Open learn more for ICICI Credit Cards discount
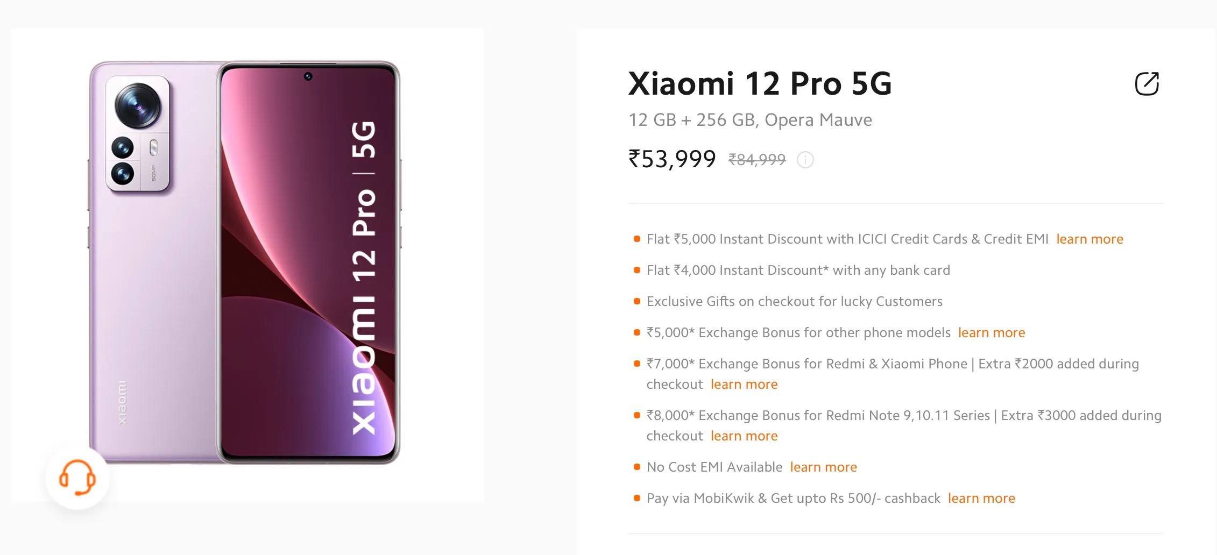The image size is (1217, 555). coord(1089,239)
